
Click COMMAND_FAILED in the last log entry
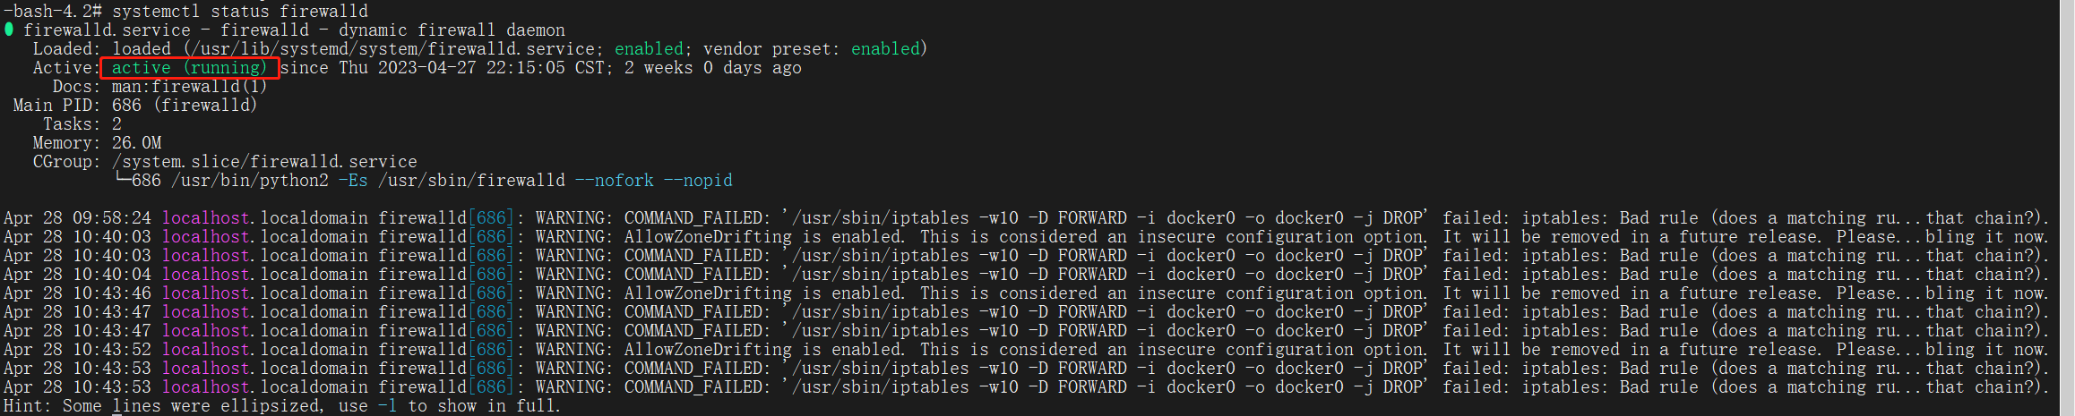[693, 387]
